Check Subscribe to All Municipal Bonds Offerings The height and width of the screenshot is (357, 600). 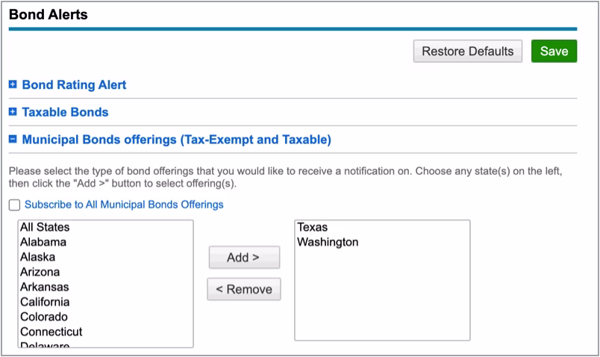tap(15, 205)
